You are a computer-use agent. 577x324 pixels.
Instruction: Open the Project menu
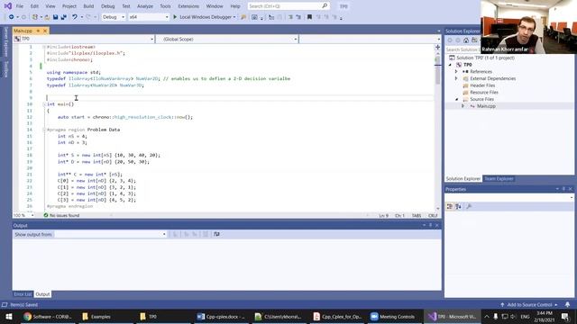tap(69, 6)
